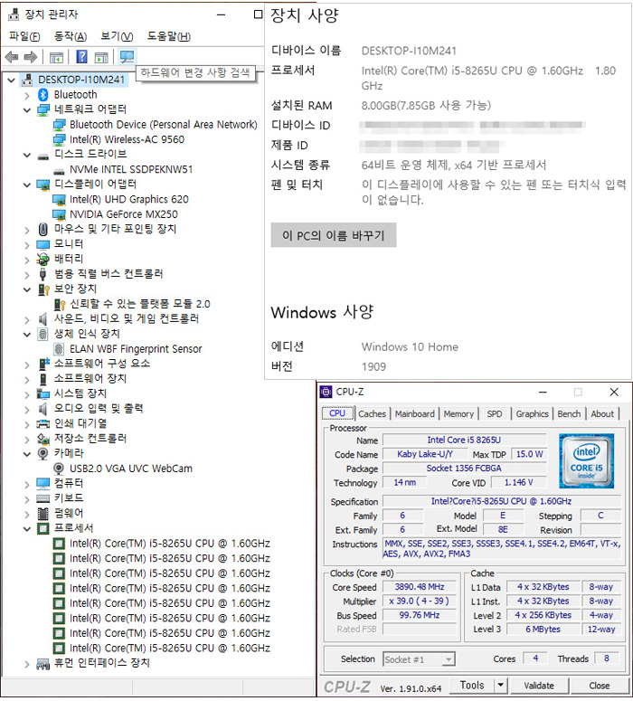Click the CPU-Z app icon in title bar
The image size is (633, 701).
(x=326, y=392)
